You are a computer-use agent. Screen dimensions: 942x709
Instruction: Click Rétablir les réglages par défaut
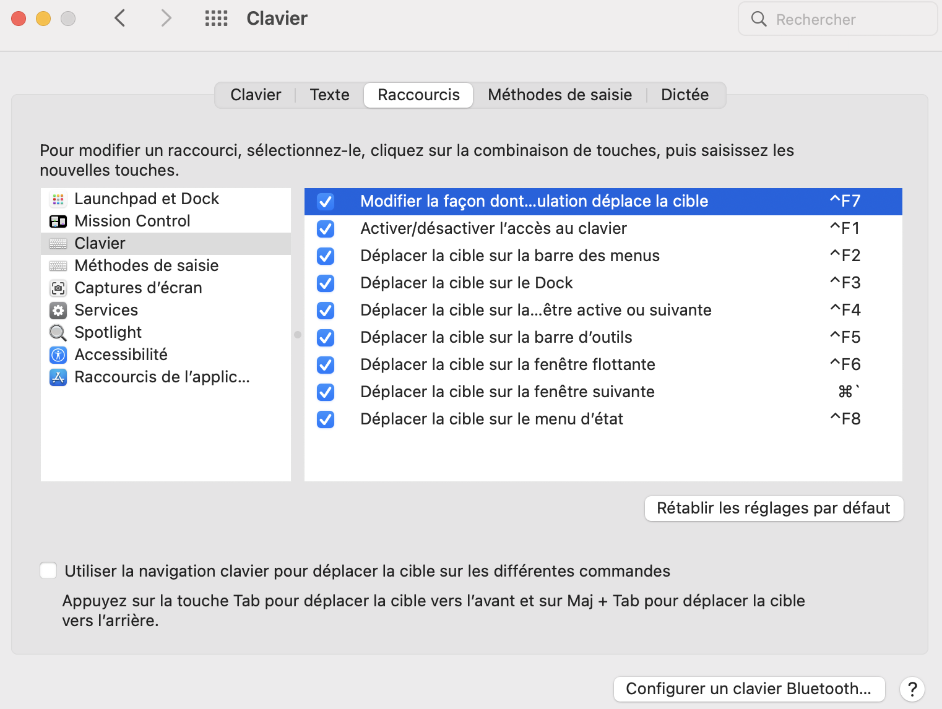click(x=773, y=508)
